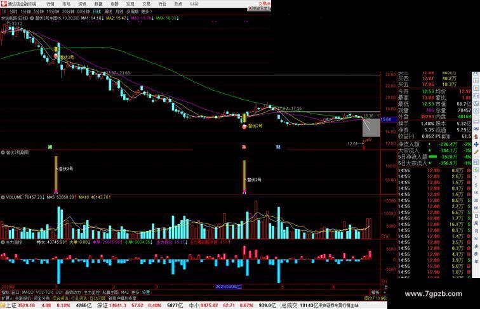Image resolution: width=480 pixels, height=309 pixels.
Task: Open the 交易 menu
Action: (146, 4)
